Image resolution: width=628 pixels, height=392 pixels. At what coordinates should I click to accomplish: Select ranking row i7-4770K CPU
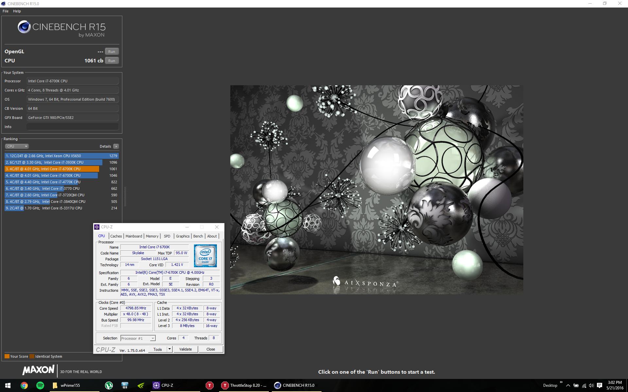click(61, 182)
